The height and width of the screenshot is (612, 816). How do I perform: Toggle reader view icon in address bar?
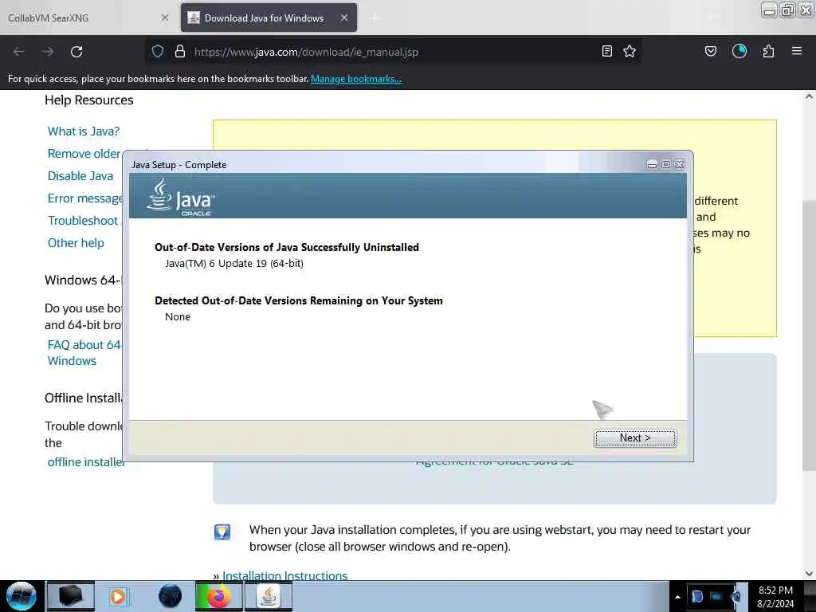pyautogui.click(x=606, y=51)
